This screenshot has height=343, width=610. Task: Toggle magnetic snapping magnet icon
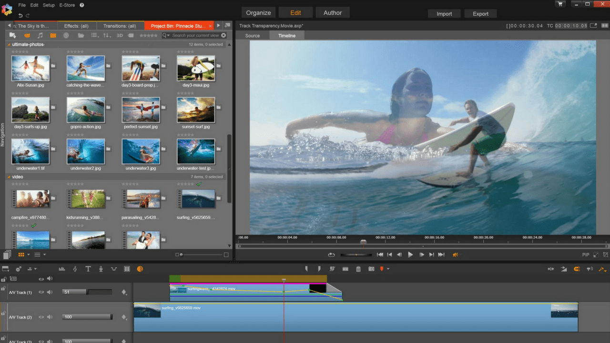[577, 269]
